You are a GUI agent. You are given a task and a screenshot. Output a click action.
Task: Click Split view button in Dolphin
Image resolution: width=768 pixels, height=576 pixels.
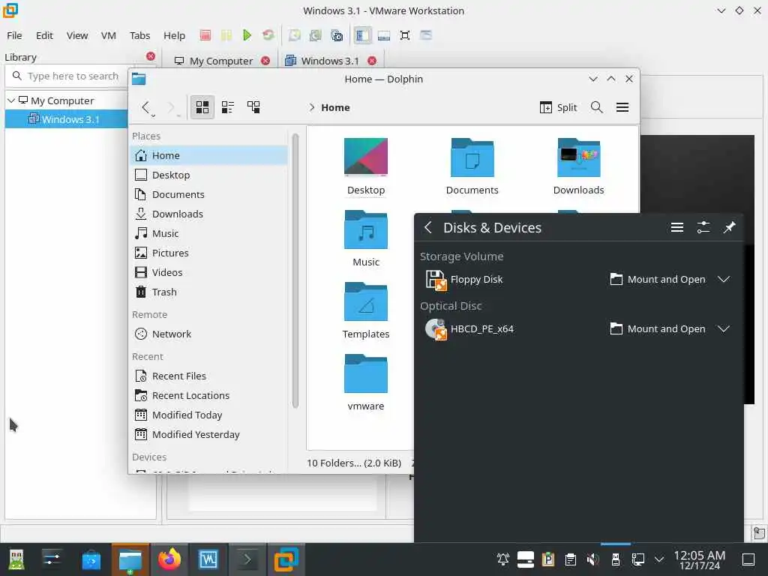(x=558, y=107)
